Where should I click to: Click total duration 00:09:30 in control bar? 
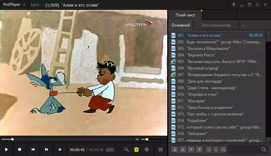(x=96, y=150)
